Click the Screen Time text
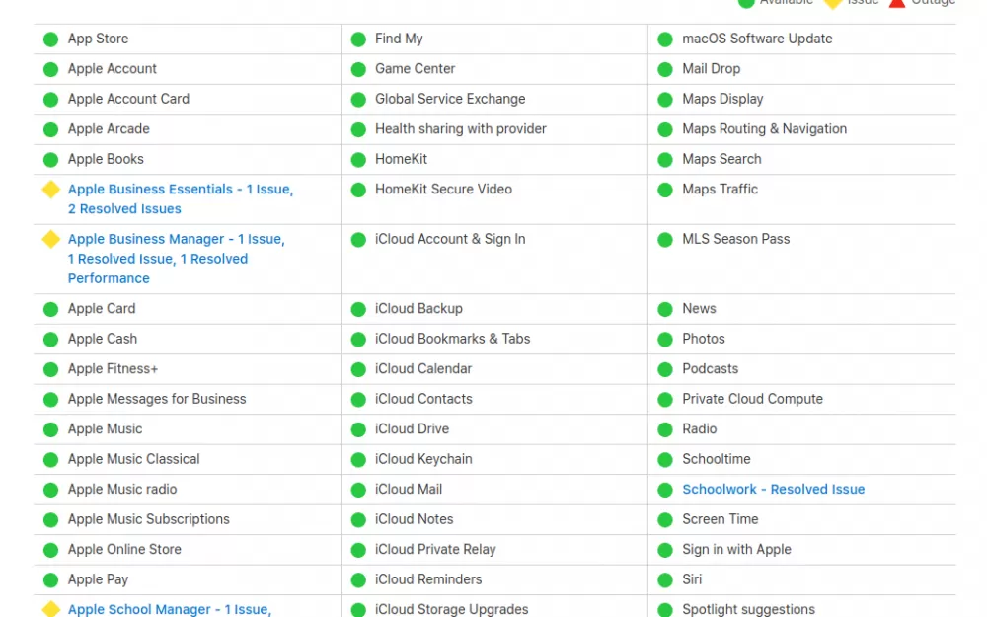 tap(721, 519)
